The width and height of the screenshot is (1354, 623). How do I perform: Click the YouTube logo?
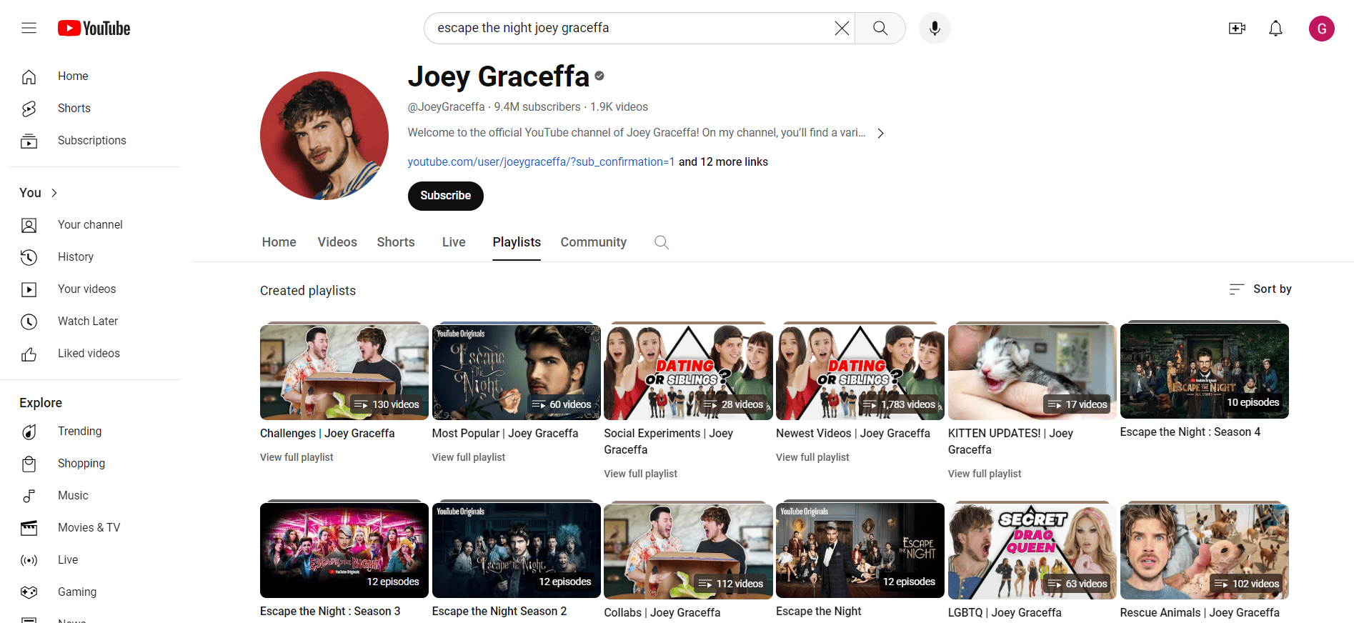(94, 28)
